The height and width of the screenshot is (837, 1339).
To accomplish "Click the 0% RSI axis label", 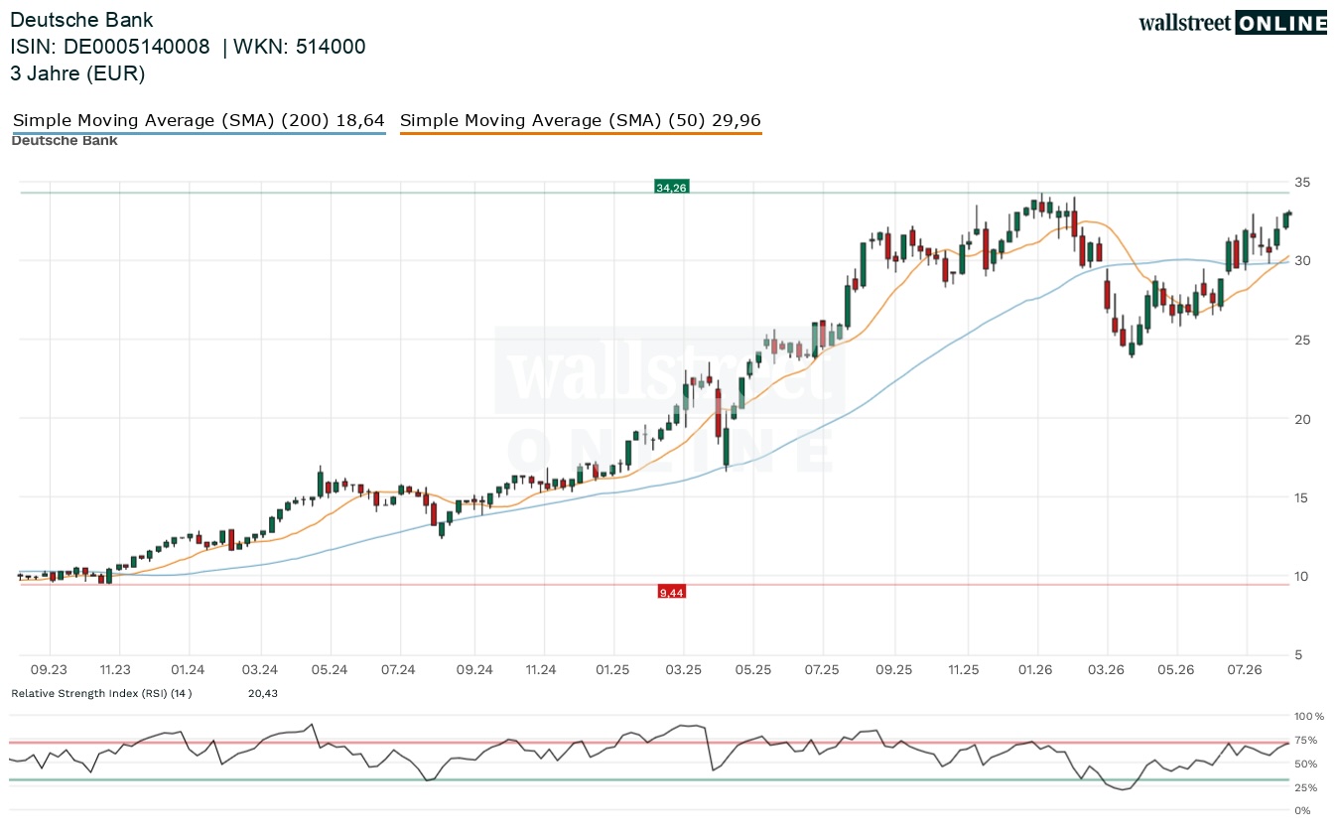I will [x=1303, y=811].
